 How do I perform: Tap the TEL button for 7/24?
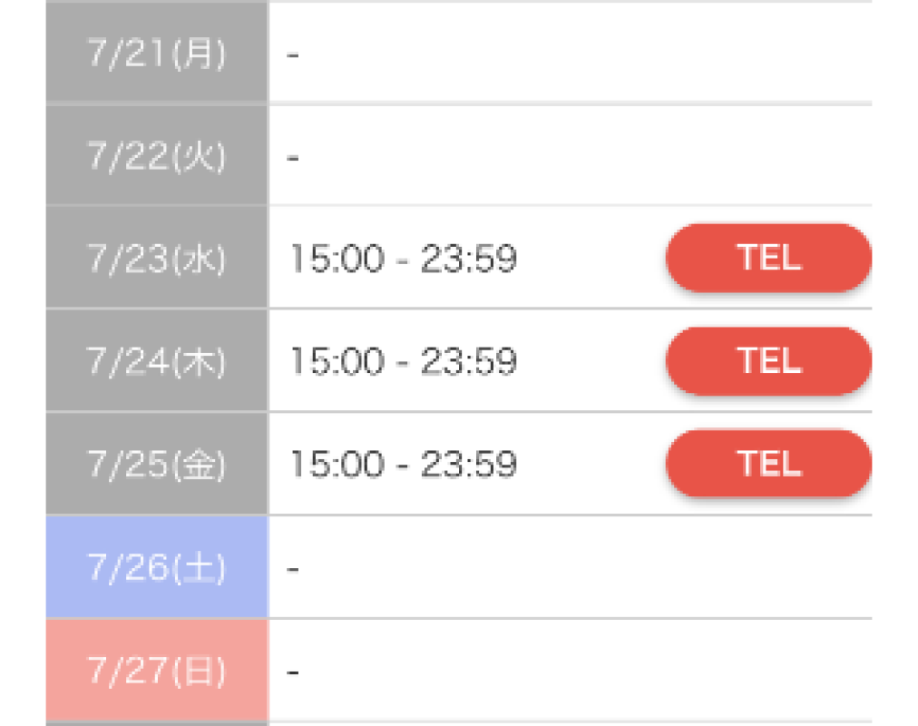768,360
